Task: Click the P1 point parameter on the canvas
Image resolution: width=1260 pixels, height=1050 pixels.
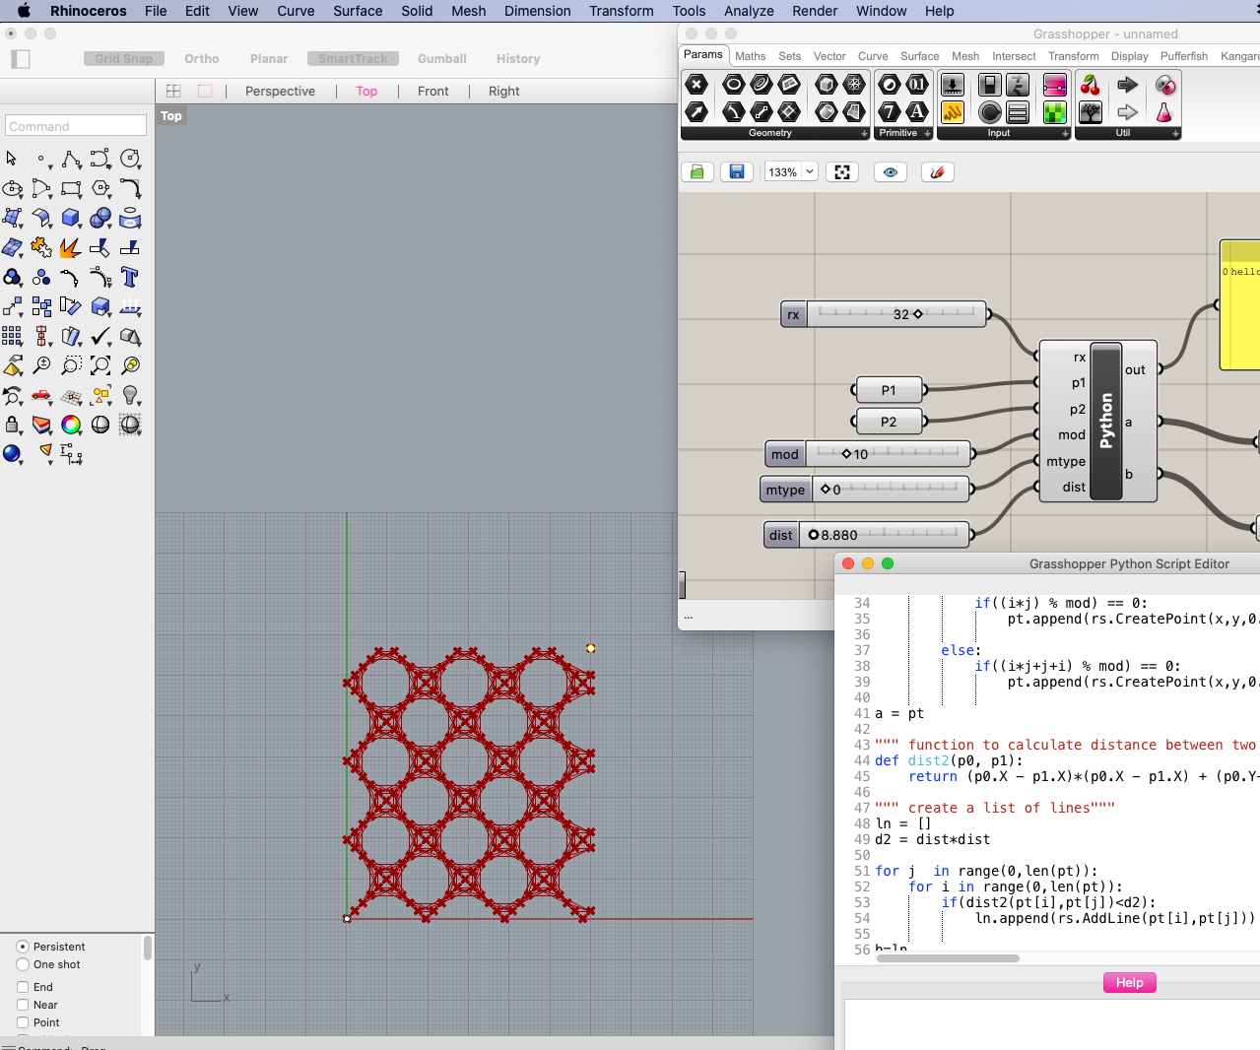Action: point(888,389)
